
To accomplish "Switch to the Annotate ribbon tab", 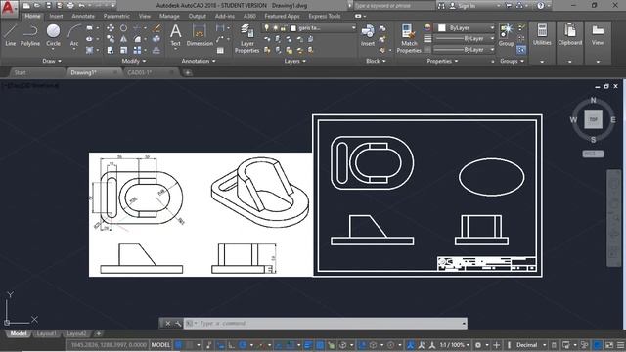I will [x=83, y=16].
